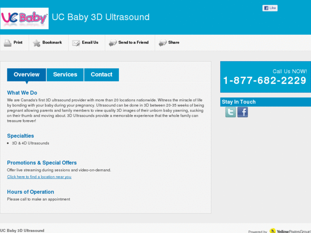
Task: Click the star Bookmark icon
Action: coord(36,43)
